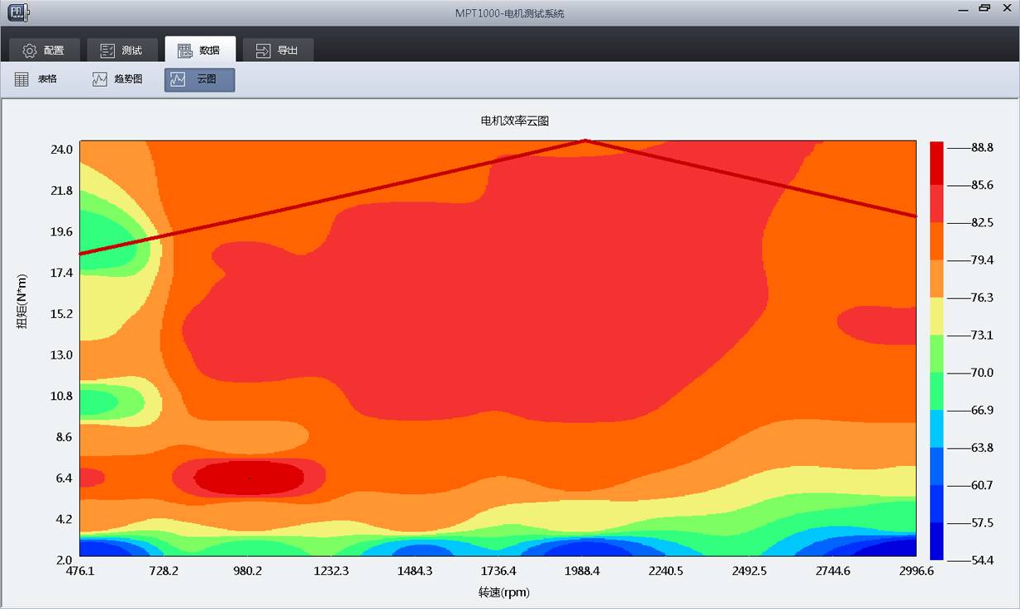Click the legend value 79.4

(982, 259)
